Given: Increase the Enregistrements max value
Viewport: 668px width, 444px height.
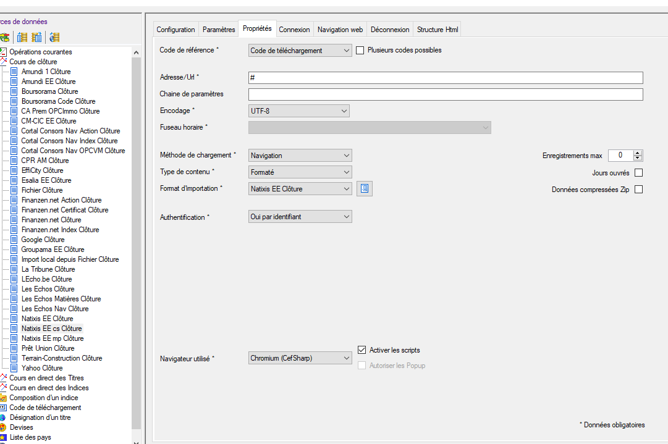Looking at the screenshot, I should pos(638,153).
